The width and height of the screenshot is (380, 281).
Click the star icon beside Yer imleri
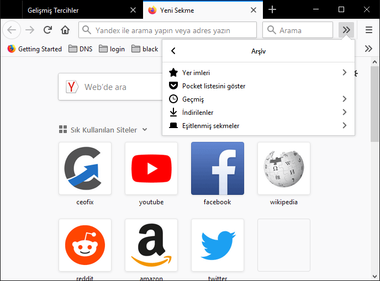tap(173, 72)
